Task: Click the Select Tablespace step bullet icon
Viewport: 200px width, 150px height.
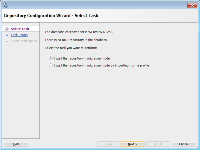Action: (x=7, y=41)
